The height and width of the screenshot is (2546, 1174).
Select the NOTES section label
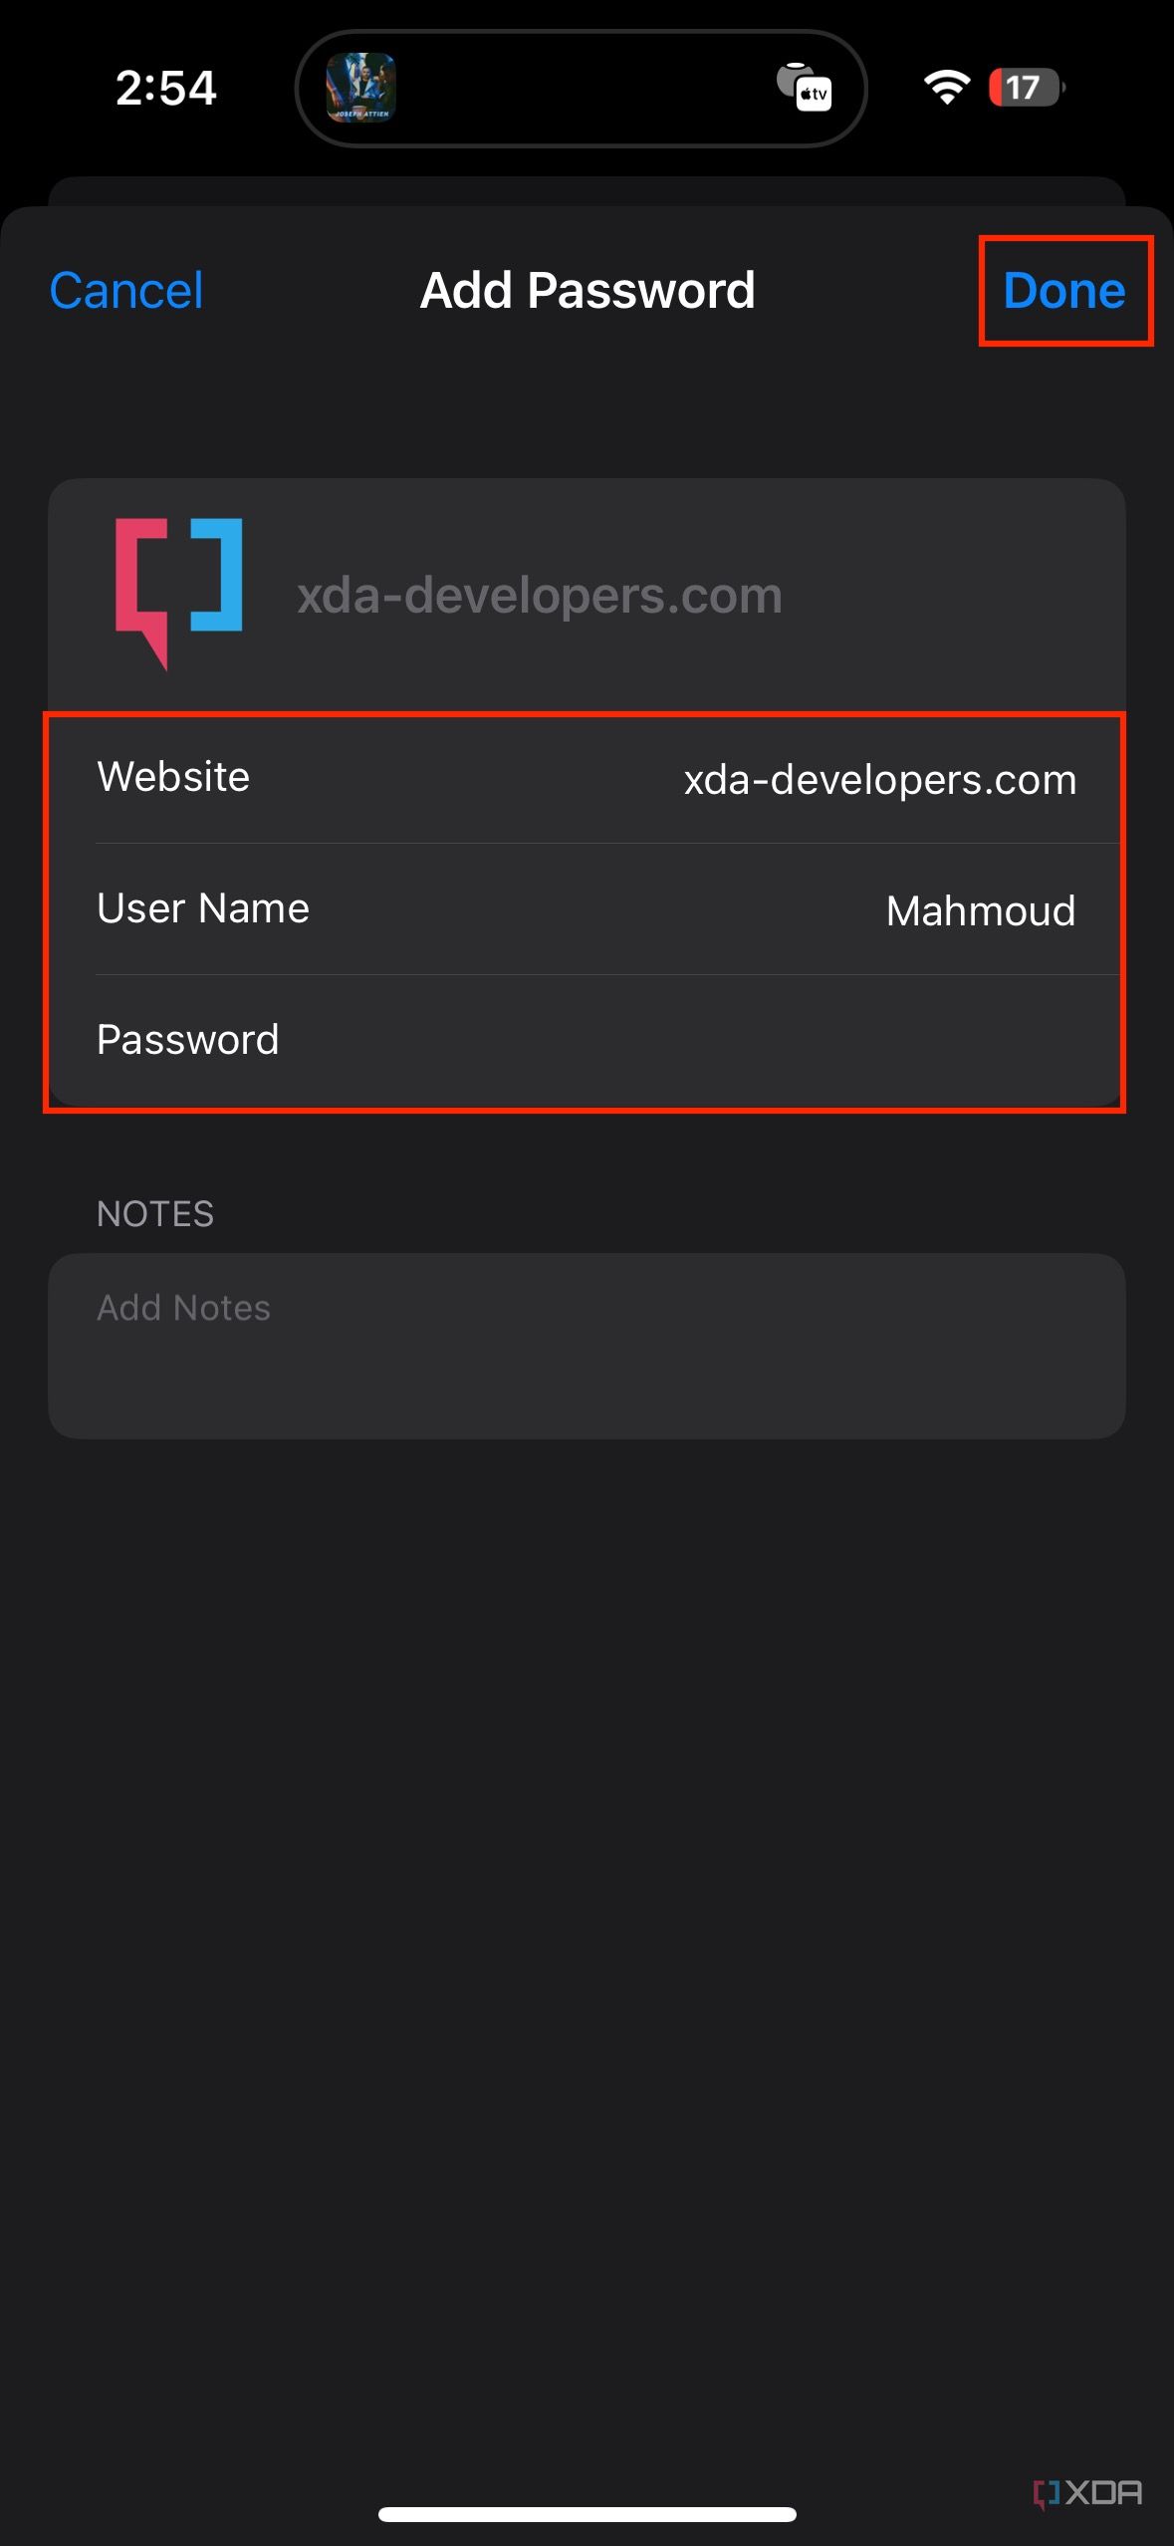coord(155,1213)
